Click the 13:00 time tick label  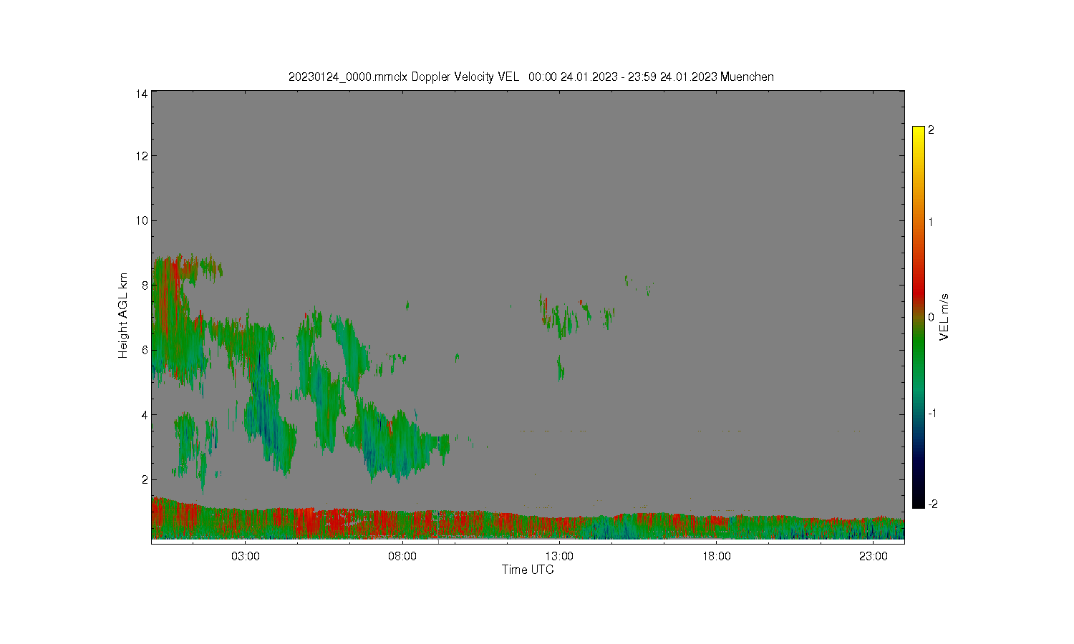point(559,557)
